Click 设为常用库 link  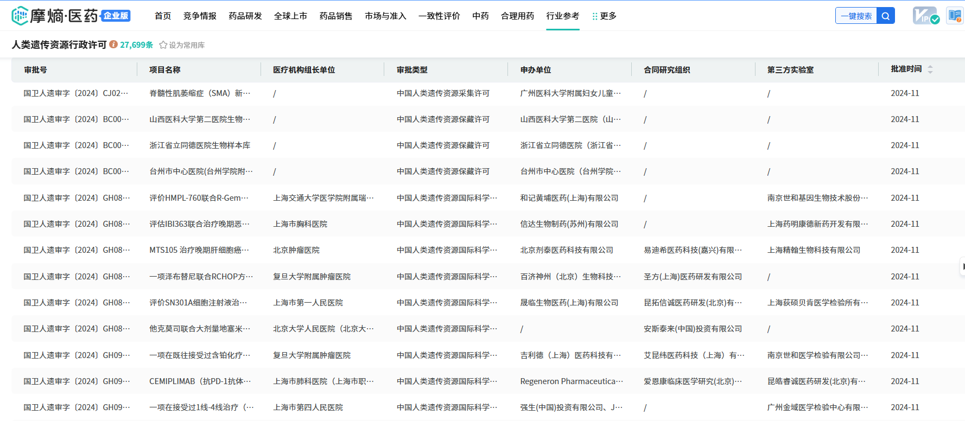pos(187,45)
